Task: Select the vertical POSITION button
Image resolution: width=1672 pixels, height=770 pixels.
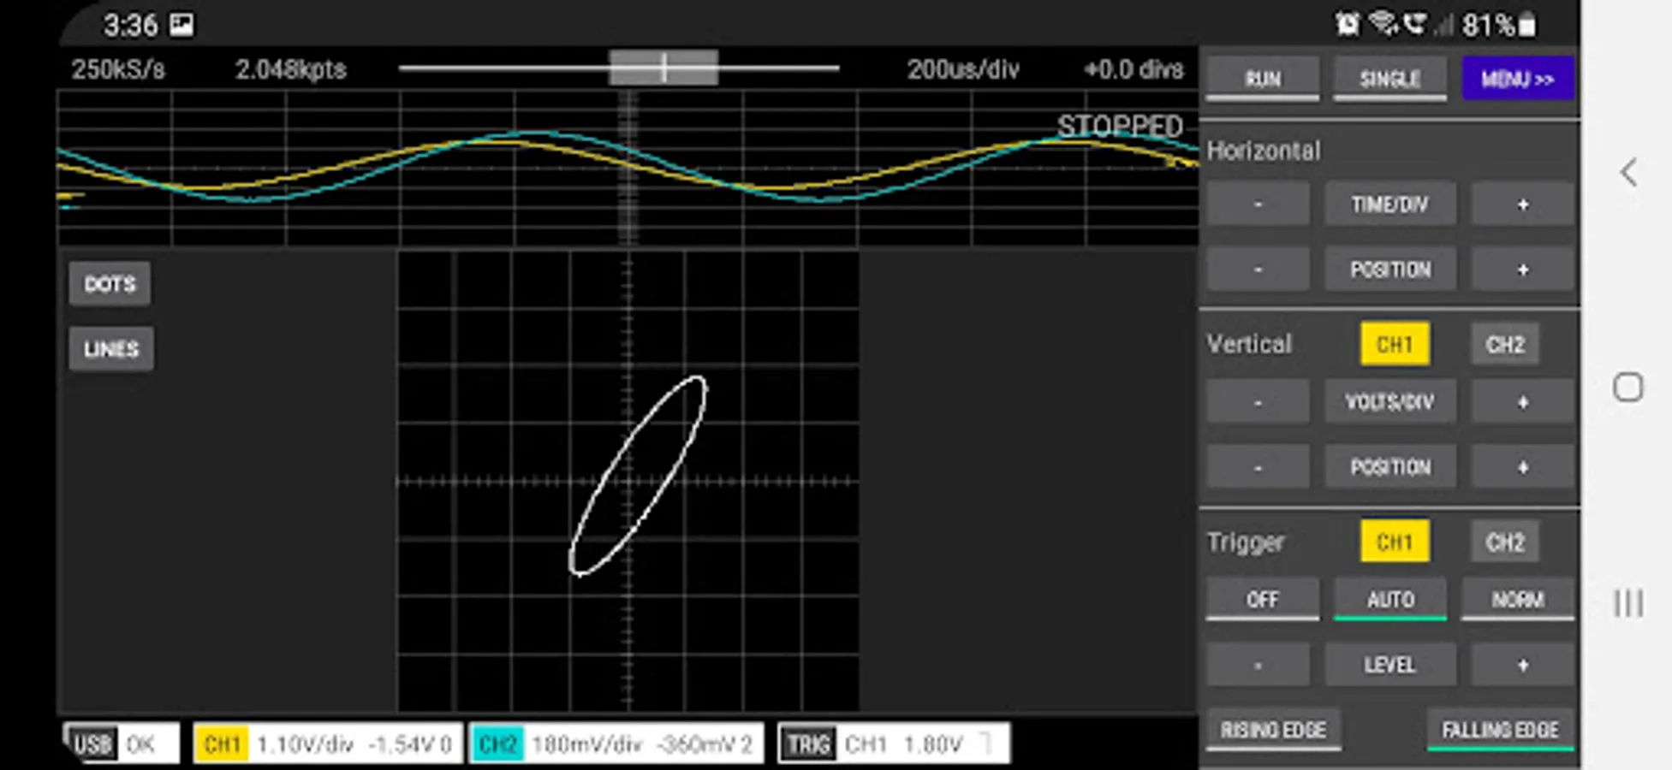Action: [x=1389, y=467]
